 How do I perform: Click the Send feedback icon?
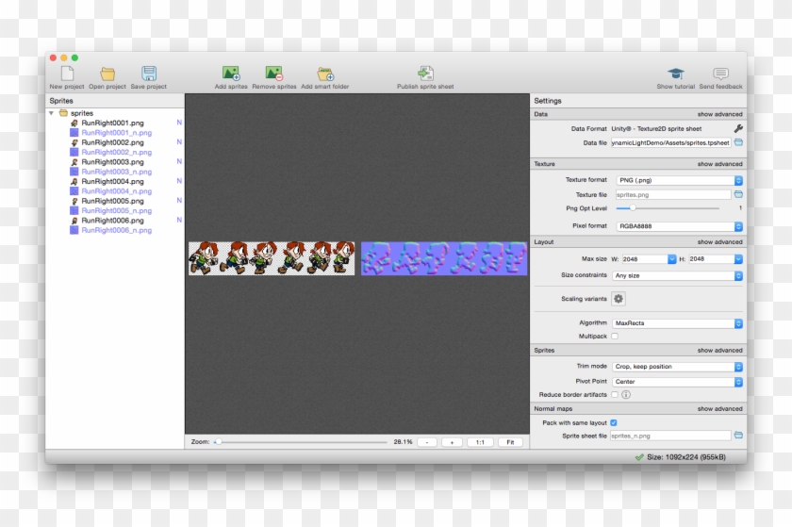[720, 74]
